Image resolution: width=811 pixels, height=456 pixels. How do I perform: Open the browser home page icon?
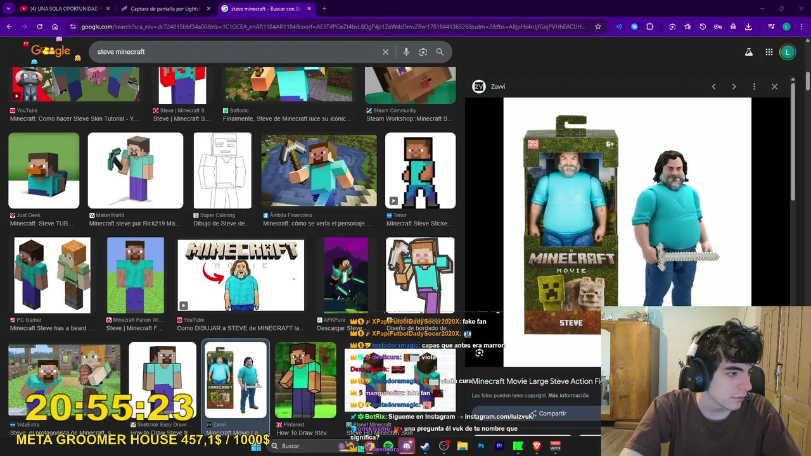tap(55, 27)
